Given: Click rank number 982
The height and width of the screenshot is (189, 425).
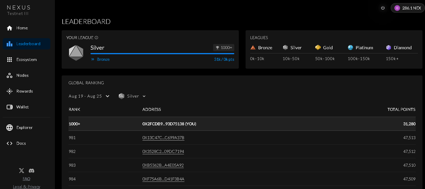Looking at the screenshot, I should point(72,151).
